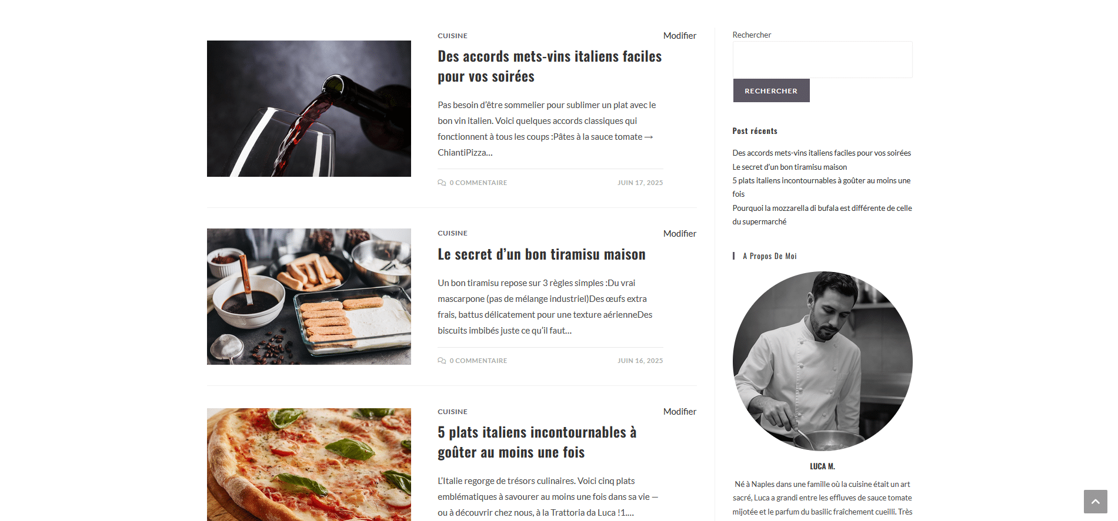Open title 'Des accords mets-vins italiens faciles'

[x=549, y=66]
